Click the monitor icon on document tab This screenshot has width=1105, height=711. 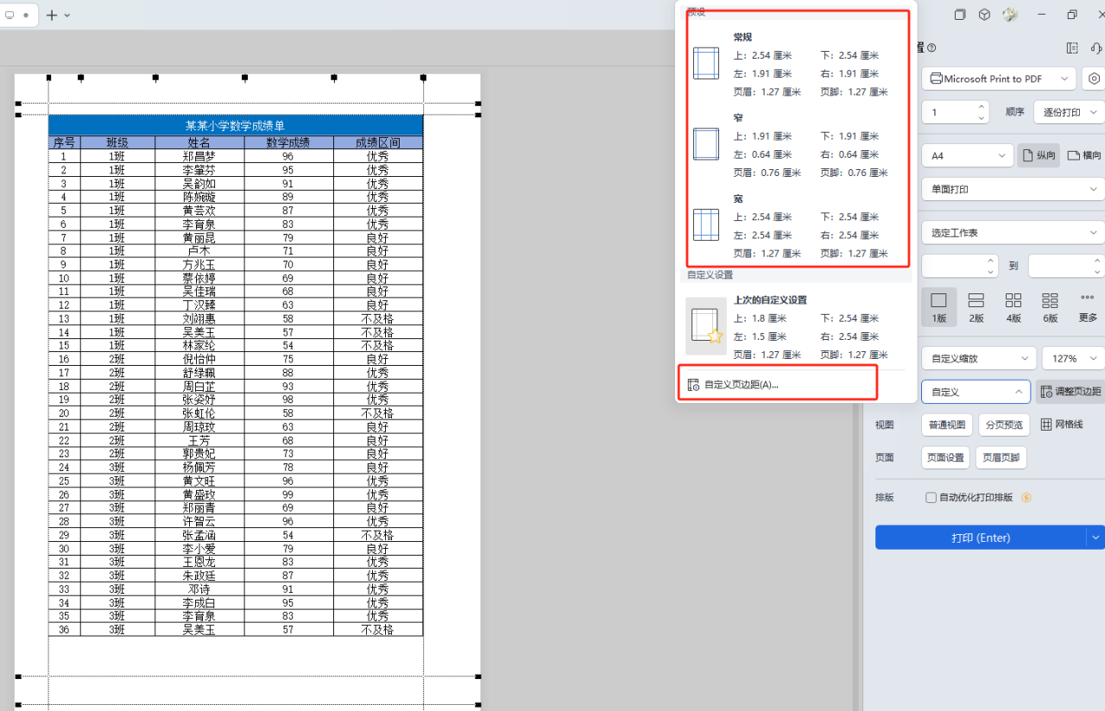point(9,16)
